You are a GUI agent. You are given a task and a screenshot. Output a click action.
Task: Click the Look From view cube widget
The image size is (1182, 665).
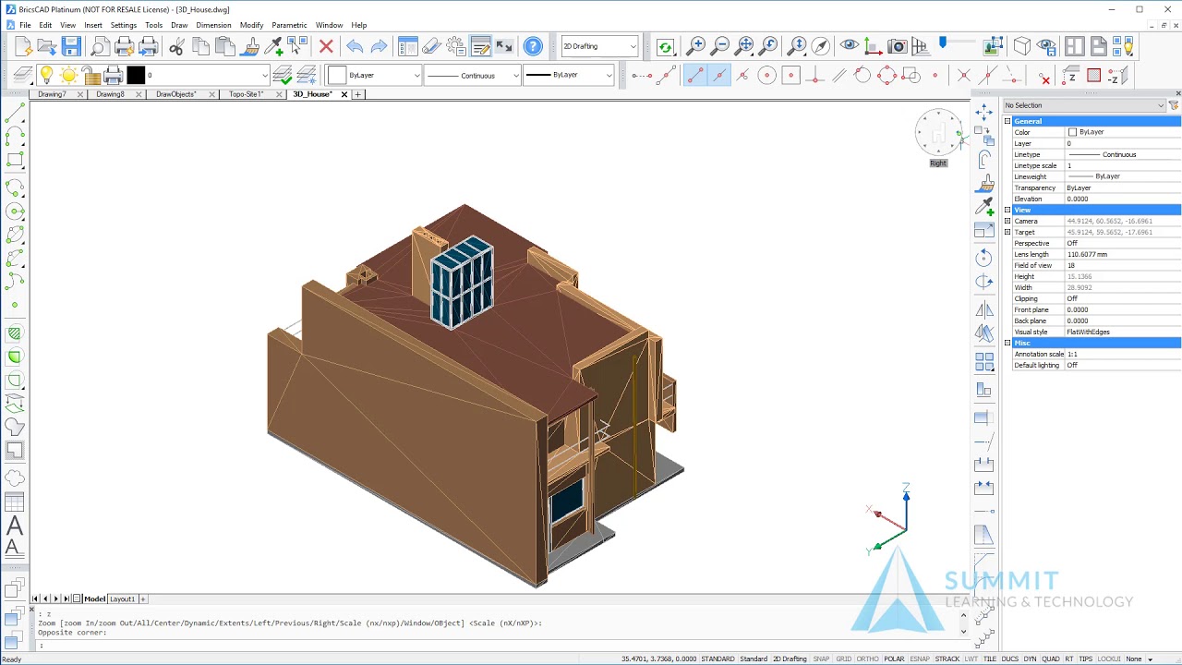pos(938,133)
